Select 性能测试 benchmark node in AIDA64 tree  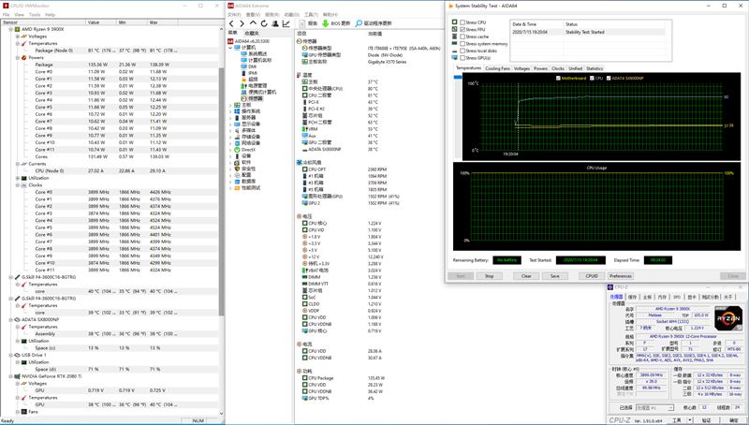[247, 187]
